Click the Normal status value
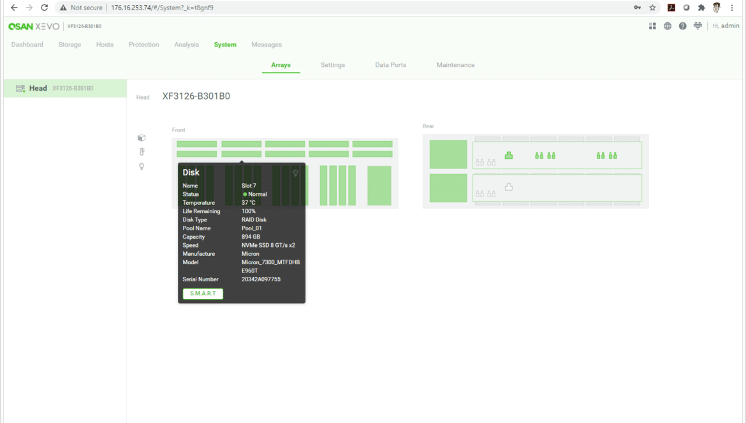746x423 pixels. (x=255, y=194)
